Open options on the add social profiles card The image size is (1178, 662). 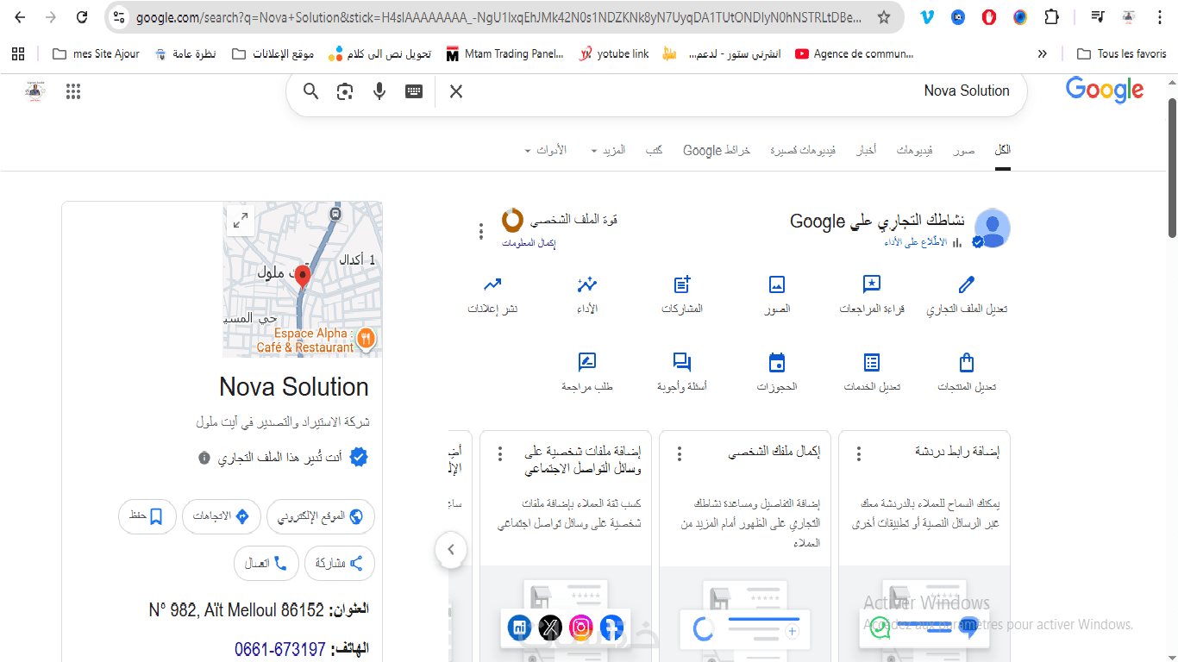500,454
